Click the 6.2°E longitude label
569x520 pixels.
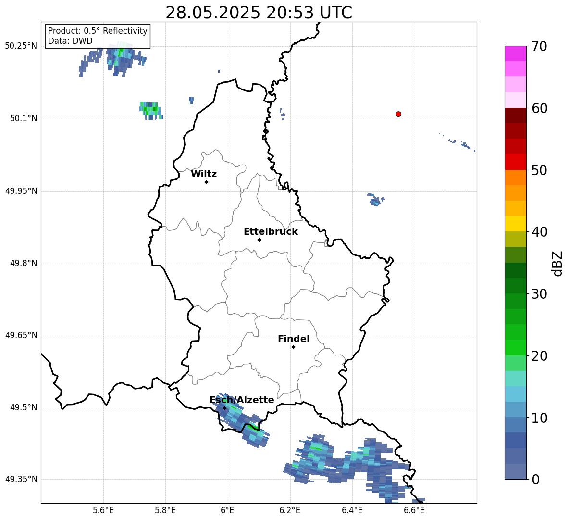click(290, 510)
